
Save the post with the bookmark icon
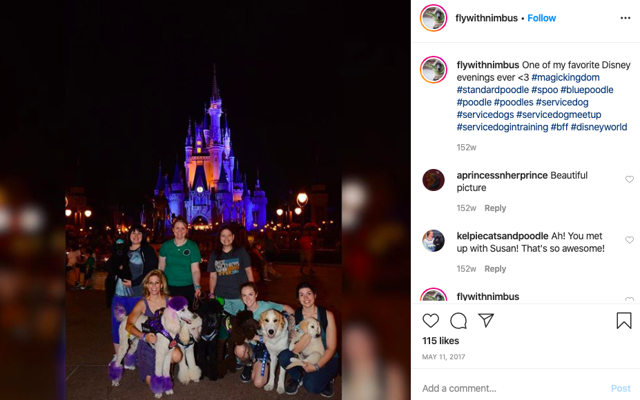[624, 321]
